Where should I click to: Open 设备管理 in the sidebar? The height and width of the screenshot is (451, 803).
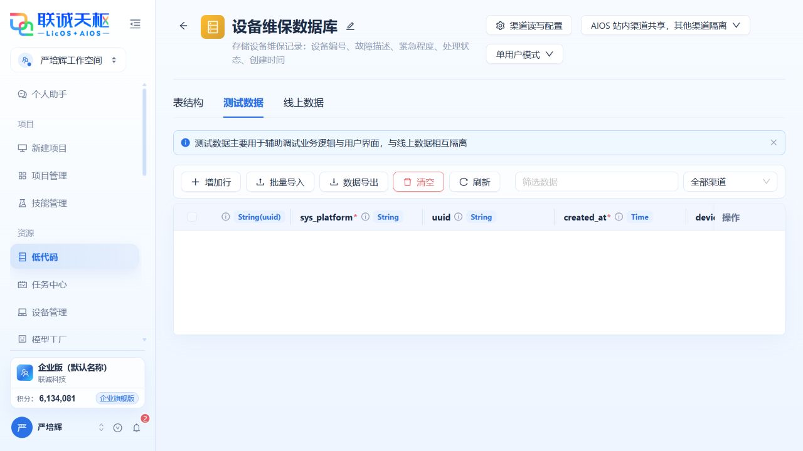coord(74,312)
